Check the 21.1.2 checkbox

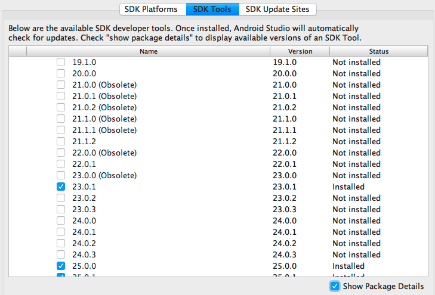click(61, 142)
